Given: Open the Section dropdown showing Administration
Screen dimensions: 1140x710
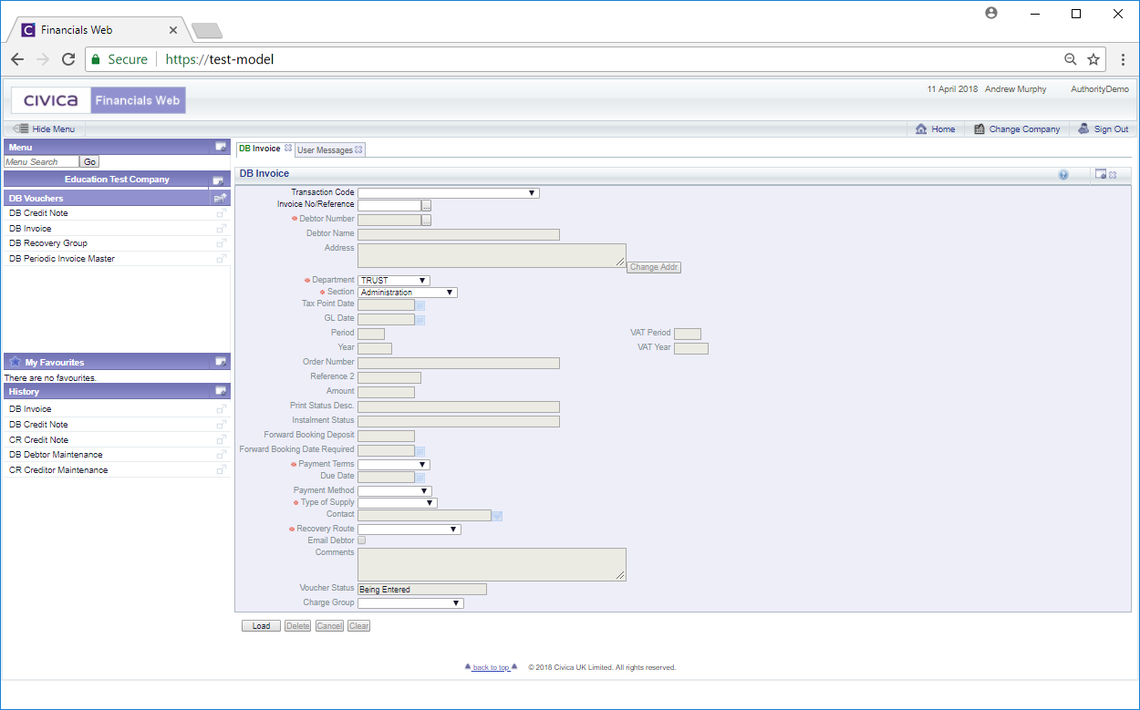Looking at the screenshot, I should (x=408, y=293).
